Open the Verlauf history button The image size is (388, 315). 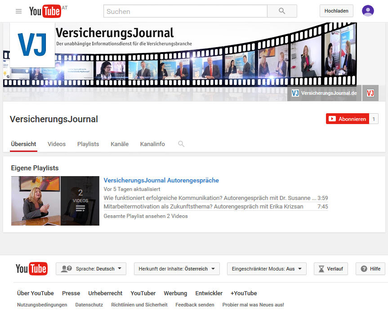[x=331, y=269]
